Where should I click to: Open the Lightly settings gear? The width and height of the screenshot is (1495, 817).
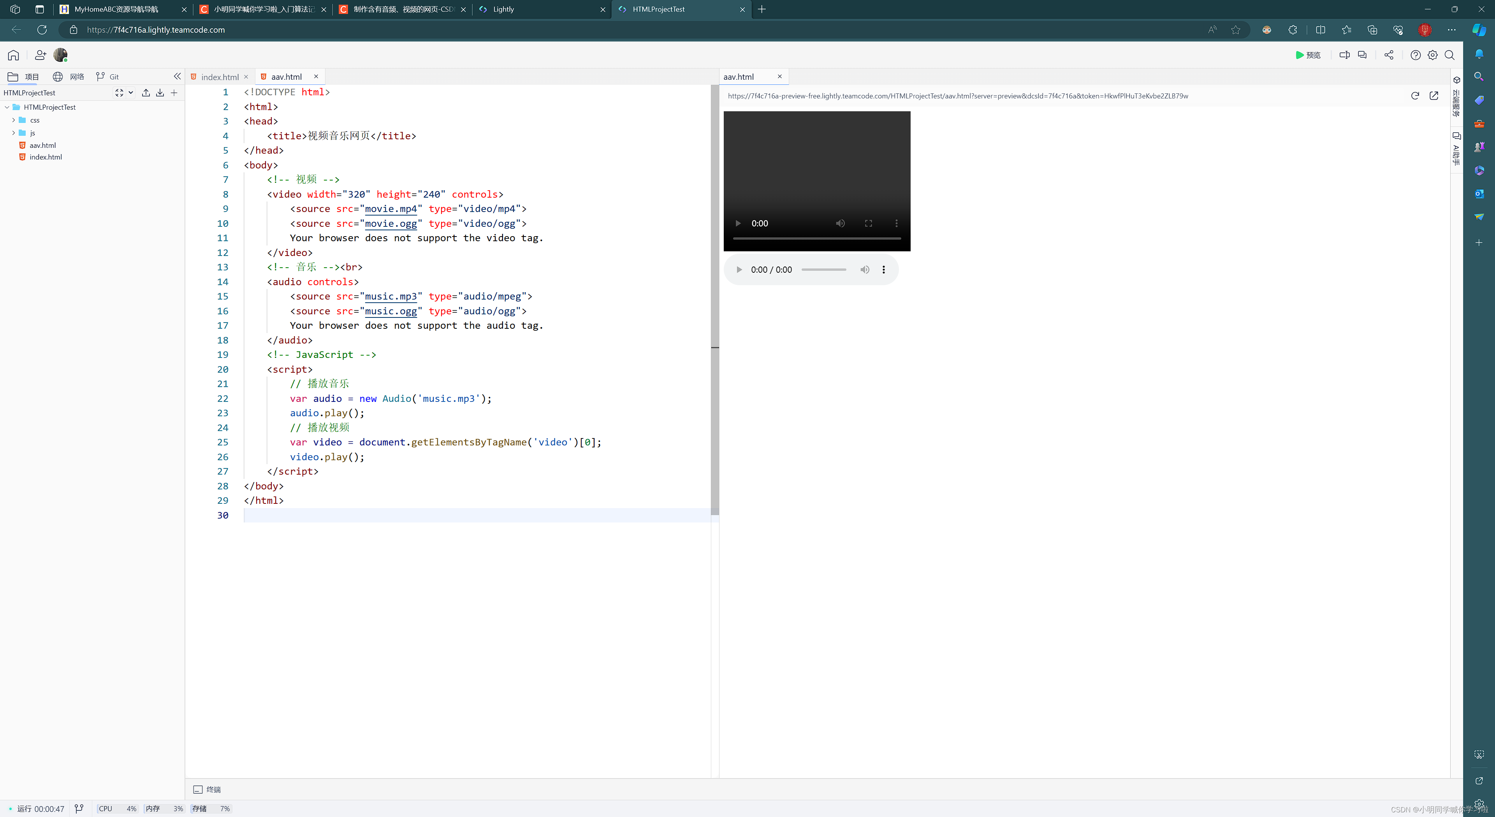tap(1432, 55)
